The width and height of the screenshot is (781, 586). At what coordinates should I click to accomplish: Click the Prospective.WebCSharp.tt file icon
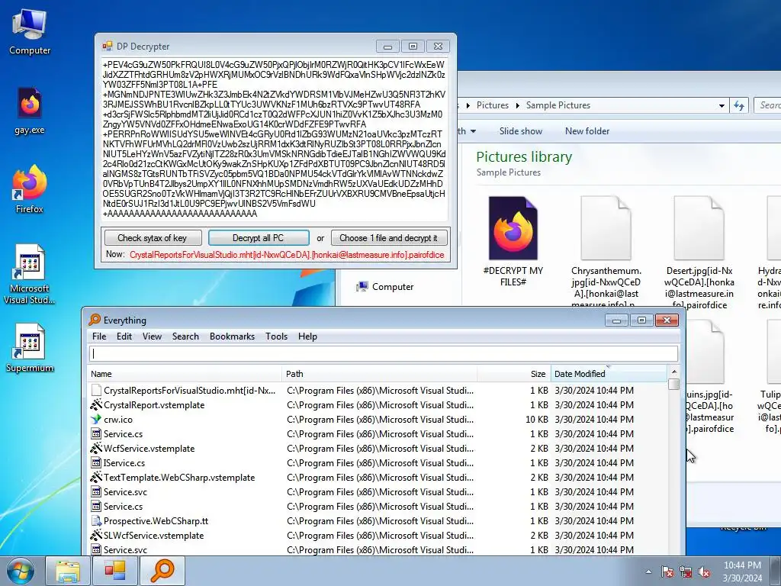(x=96, y=520)
